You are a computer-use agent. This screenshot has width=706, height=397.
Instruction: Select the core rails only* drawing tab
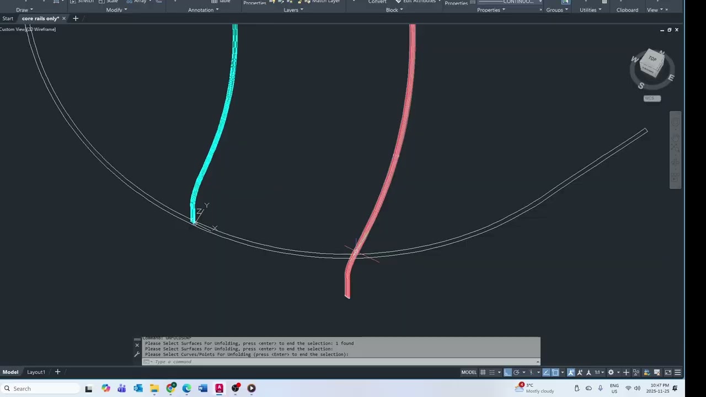[x=40, y=18]
